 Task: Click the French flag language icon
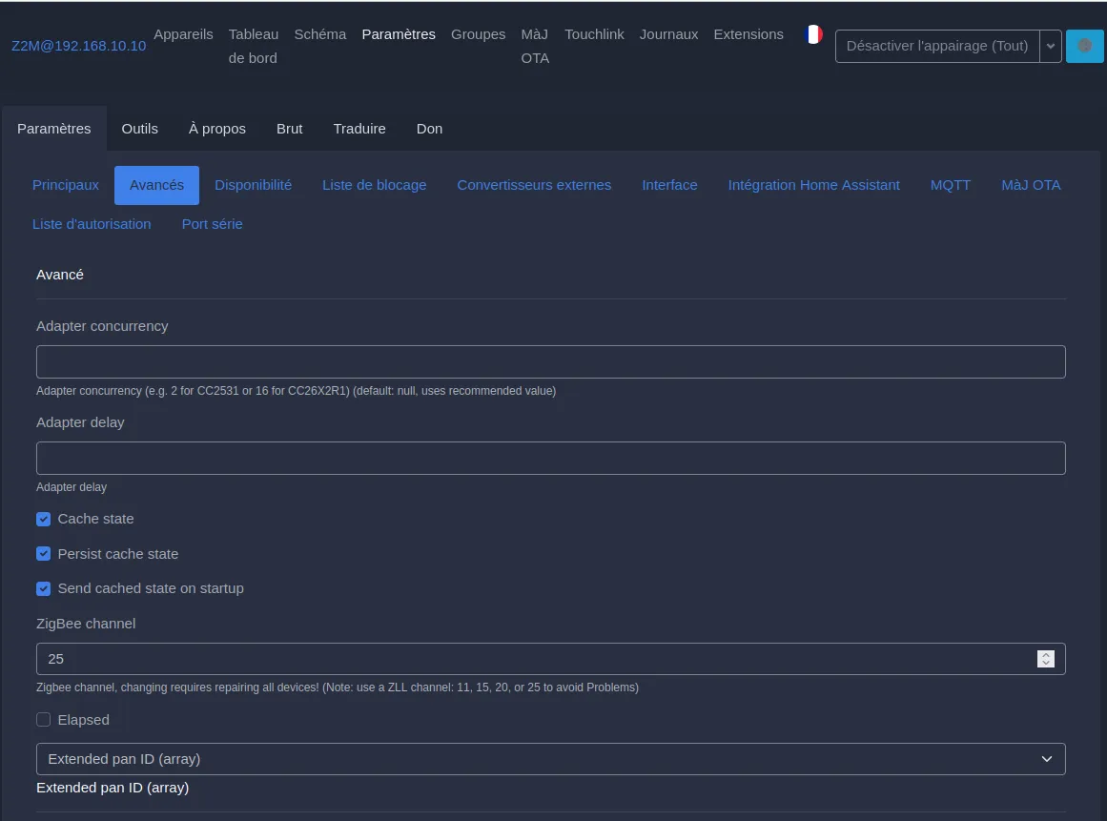(x=812, y=33)
